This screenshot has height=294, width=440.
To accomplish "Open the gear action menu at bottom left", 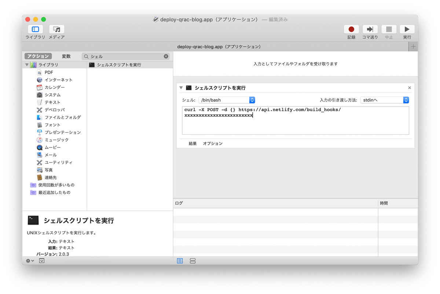I will pyautogui.click(x=29, y=261).
